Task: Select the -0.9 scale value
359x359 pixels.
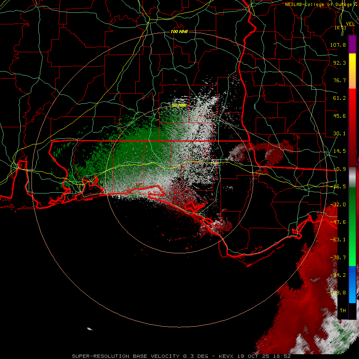Action: (x=339, y=169)
